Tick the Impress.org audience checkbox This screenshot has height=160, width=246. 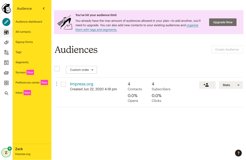pos(63,84)
